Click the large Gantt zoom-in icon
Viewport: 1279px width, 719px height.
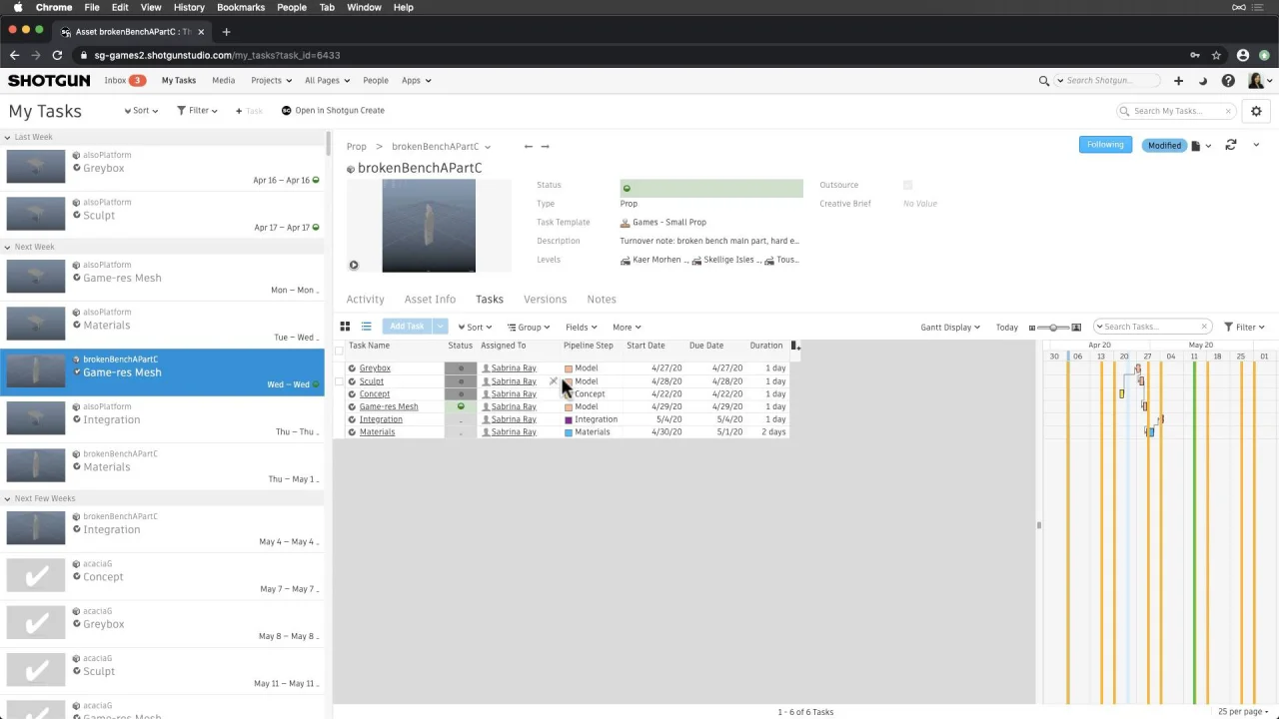[1076, 328]
